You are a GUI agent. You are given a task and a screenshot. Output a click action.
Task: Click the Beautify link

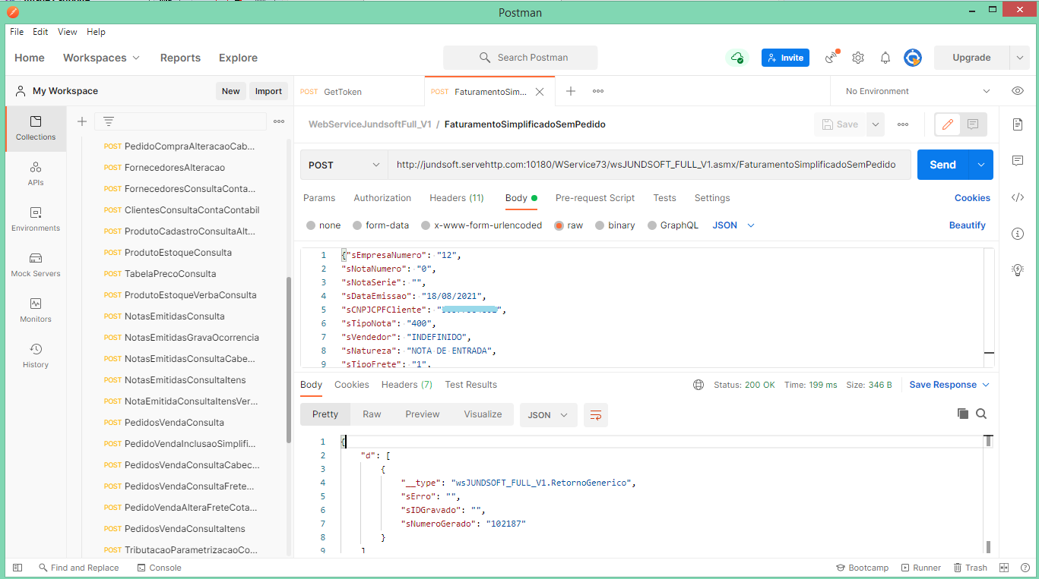click(967, 225)
